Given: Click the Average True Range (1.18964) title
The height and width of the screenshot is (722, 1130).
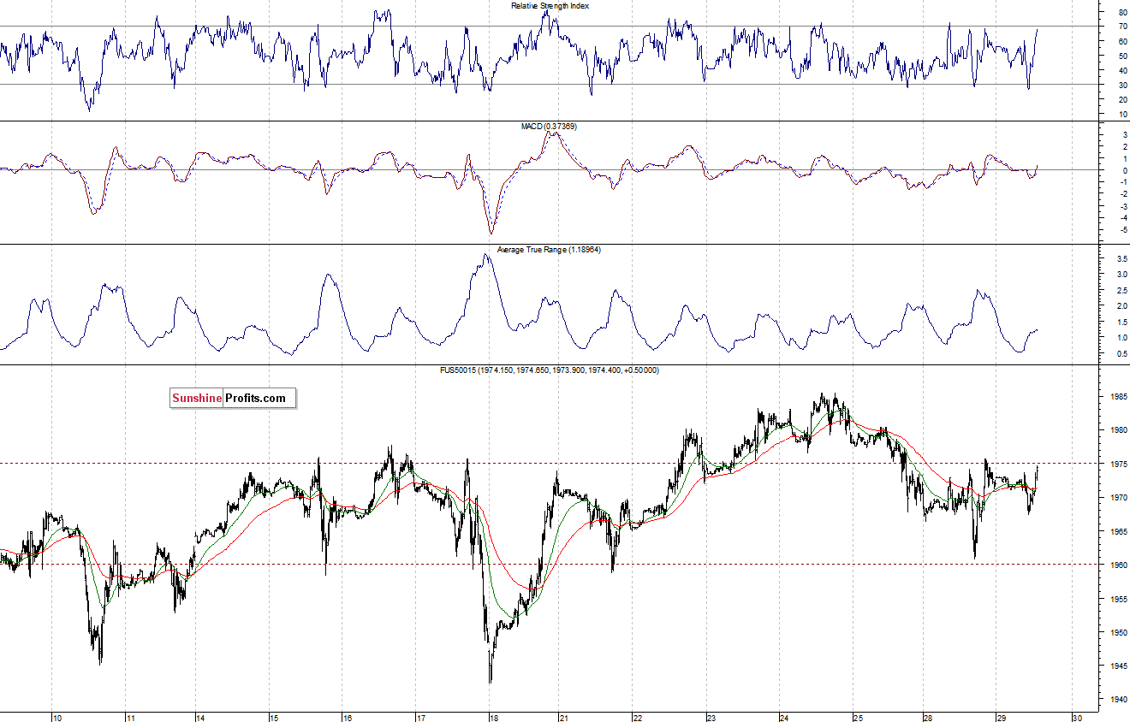Looking at the screenshot, I should [x=548, y=250].
